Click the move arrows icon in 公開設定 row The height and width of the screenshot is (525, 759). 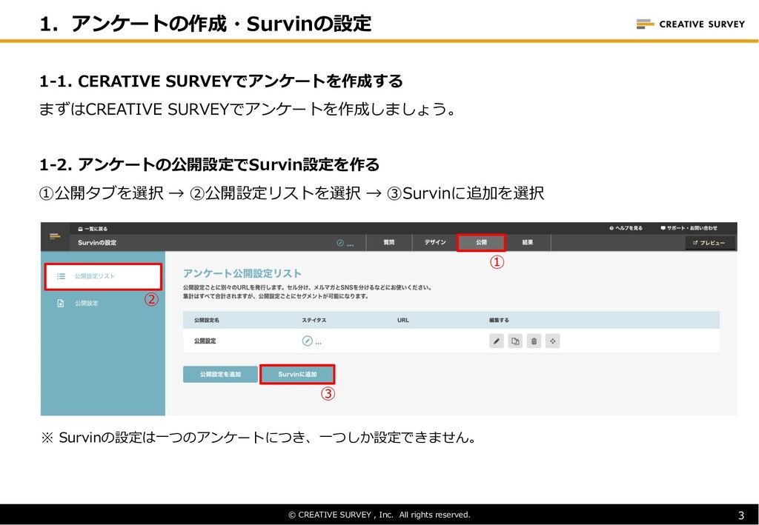[x=552, y=341]
